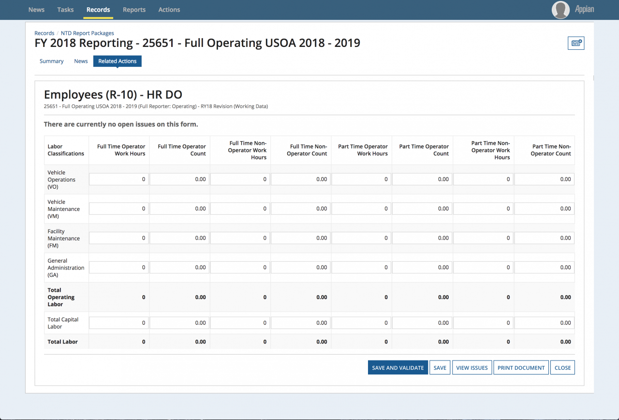The width and height of the screenshot is (619, 420).
Task: Edit Facility Maintenance Full Time Non-Operator Count
Action: point(301,238)
